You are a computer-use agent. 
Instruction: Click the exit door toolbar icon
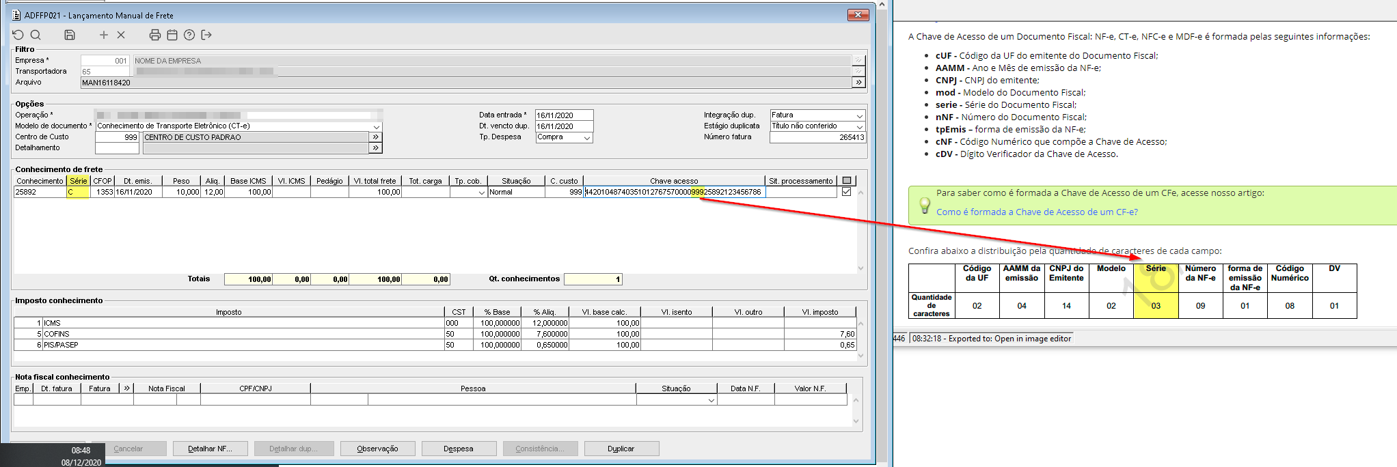click(x=206, y=35)
